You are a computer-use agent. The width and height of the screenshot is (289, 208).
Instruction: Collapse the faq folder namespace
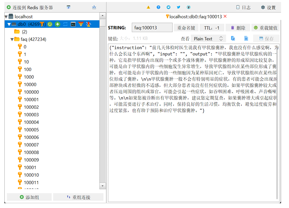[12, 39]
